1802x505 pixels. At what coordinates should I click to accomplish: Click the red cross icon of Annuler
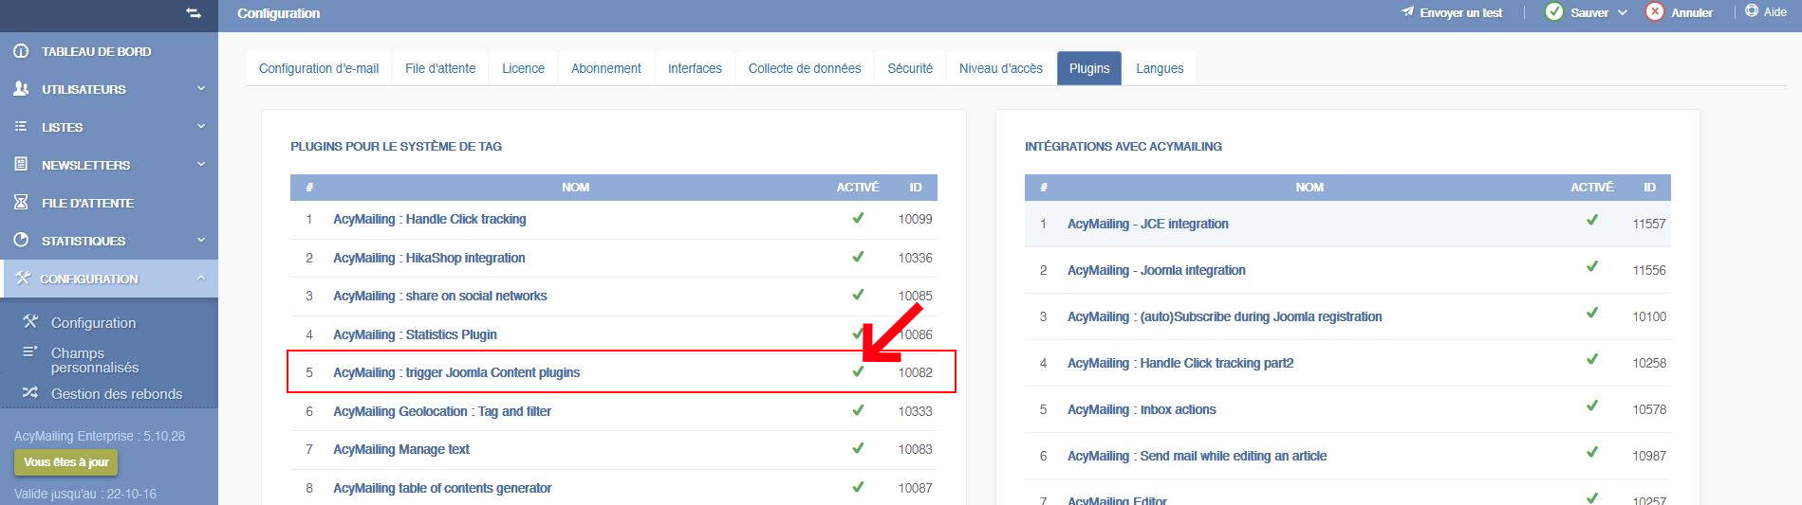click(x=1655, y=12)
